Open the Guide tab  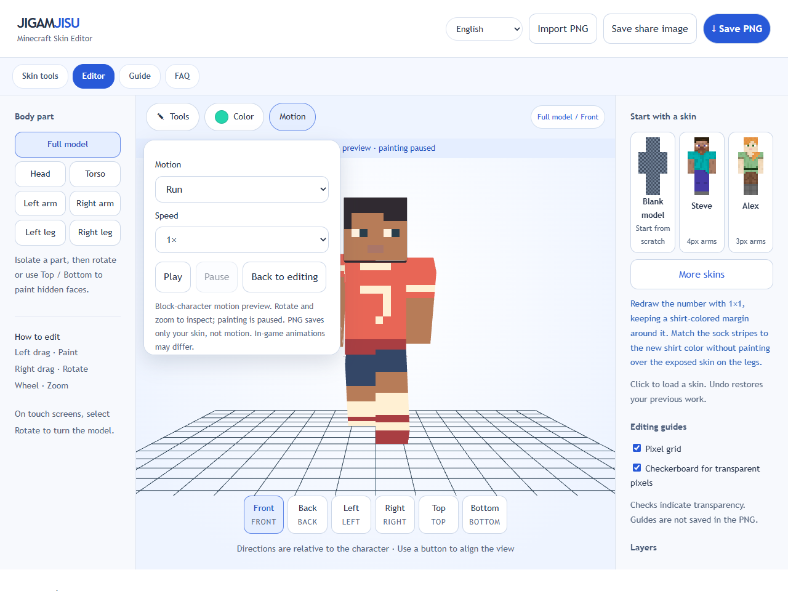pyautogui.click(x=140, y=76)
